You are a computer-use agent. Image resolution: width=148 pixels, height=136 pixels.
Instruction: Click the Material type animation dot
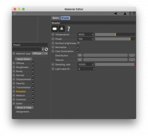14,54
